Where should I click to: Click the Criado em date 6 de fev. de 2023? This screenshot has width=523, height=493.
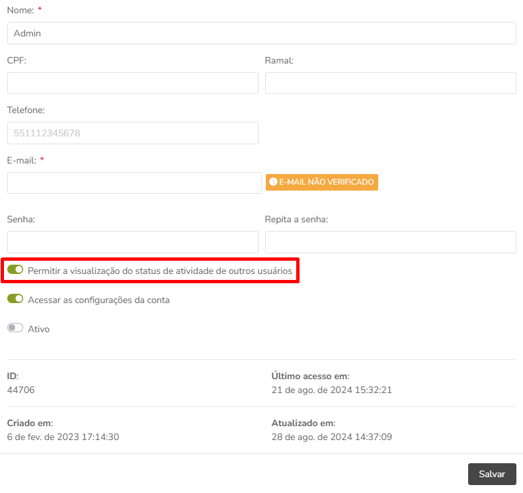click(63, 437)
